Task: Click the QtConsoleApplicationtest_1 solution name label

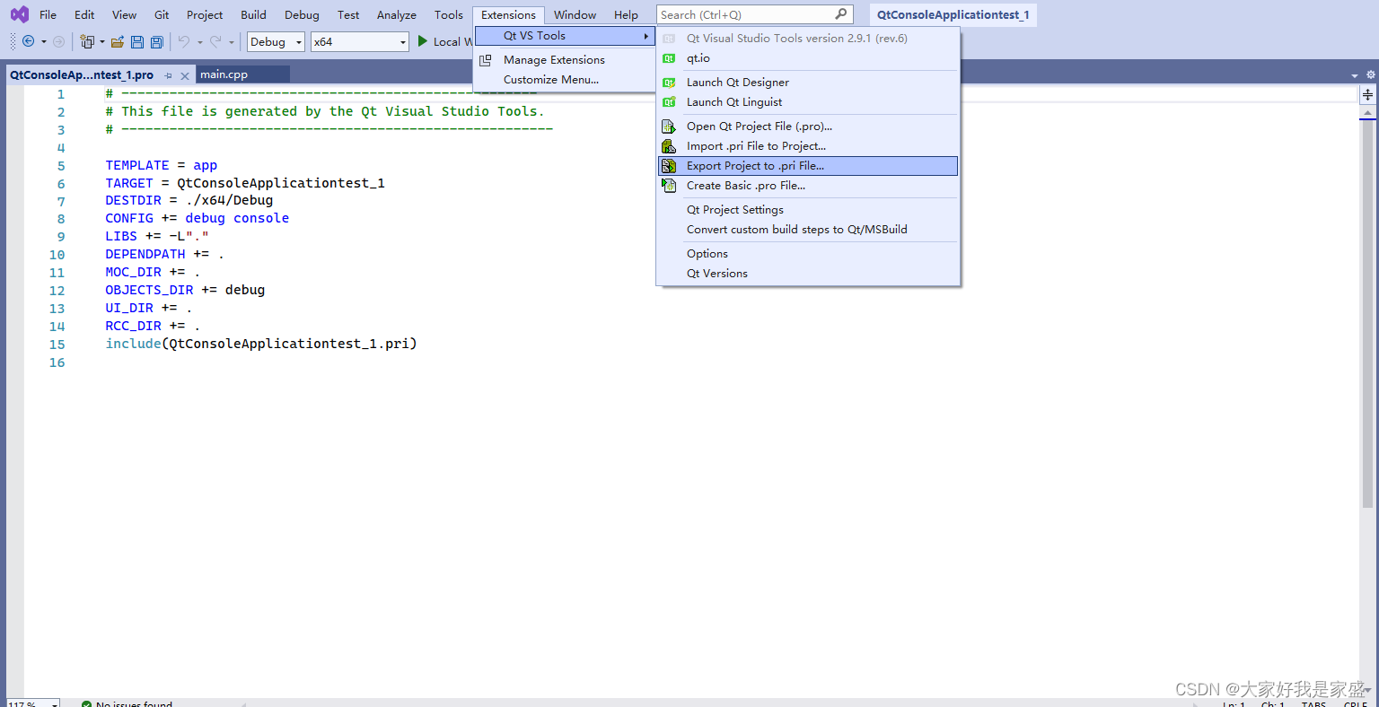Action: click(x=953, y=14)
